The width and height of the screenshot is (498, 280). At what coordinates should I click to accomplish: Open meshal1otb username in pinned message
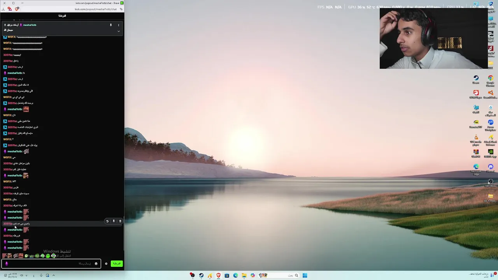point(30,25)
